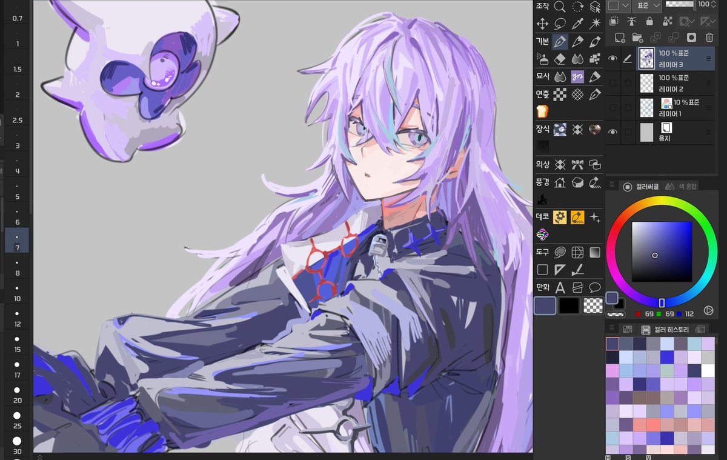Image resolution: width=727 pixels, height=460 pixels.
Task: Choose brush size 7
Action: point(17,241)
